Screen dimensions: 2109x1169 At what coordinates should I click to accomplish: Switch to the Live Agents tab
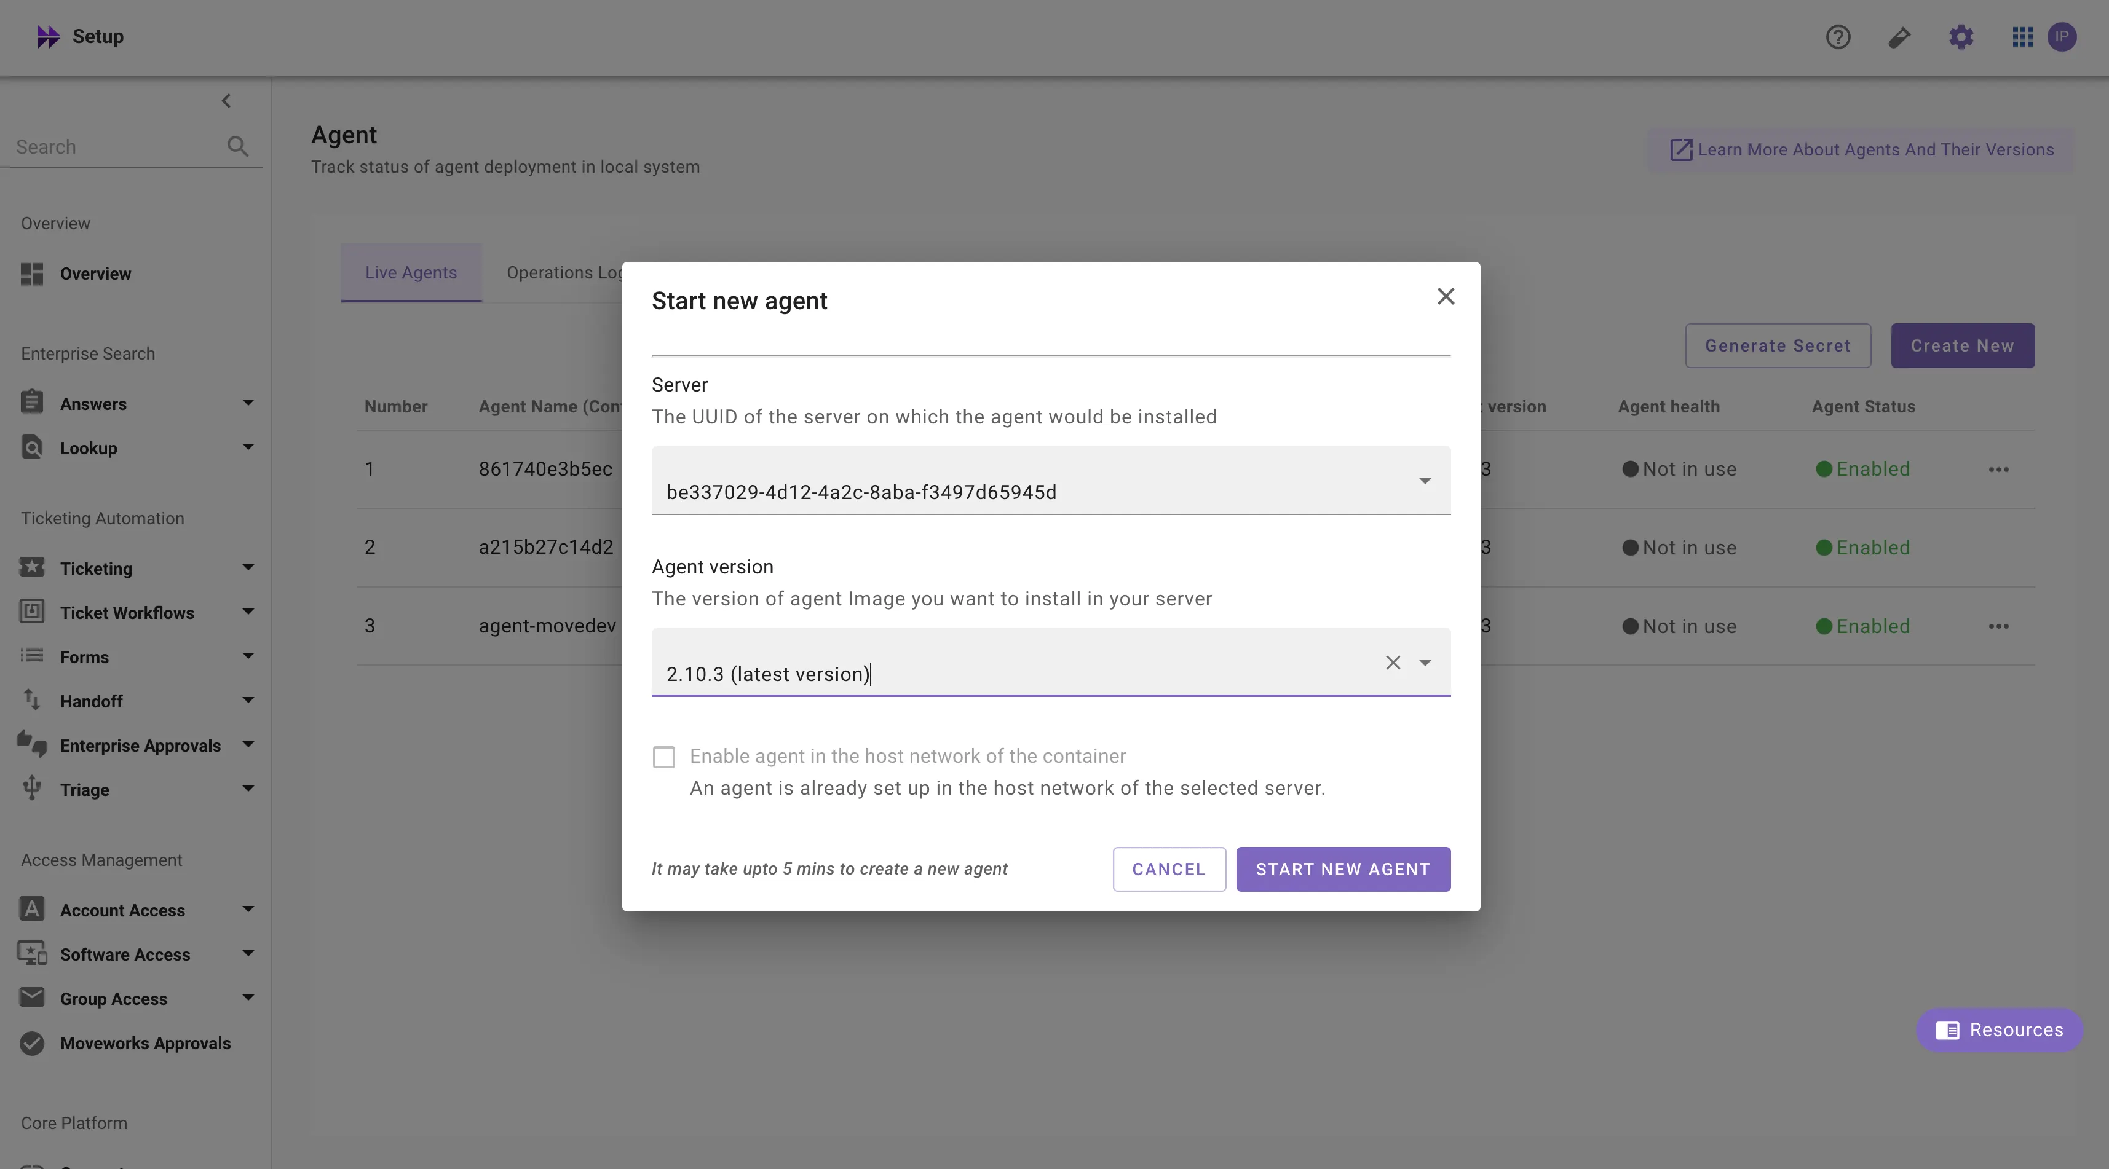411,273
